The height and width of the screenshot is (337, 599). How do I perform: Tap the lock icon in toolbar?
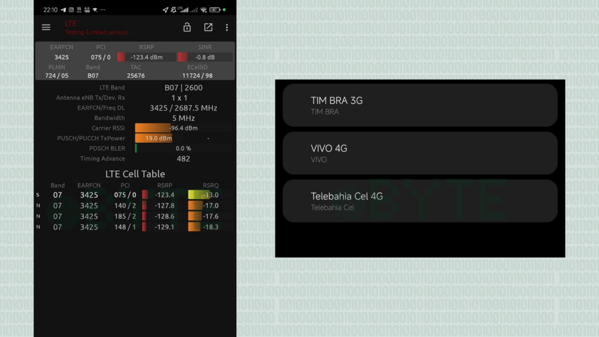[187, 27]
